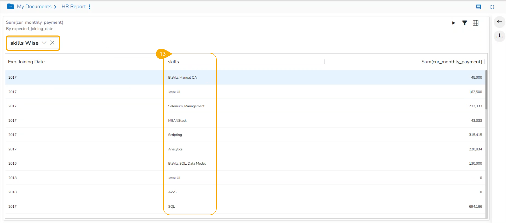This screenshot has height=223, width=506.
Task: Open the My Documents folder icon
Action: coord(11,6)
